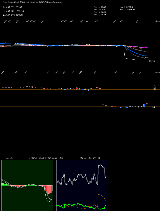Select the DOW ST: 78.43 label

(x=13, y=7)
